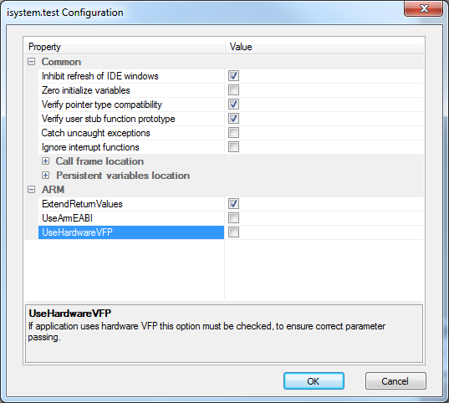Close the isystem.test Configuration window
449x403 pixels.
coord(423,8)
